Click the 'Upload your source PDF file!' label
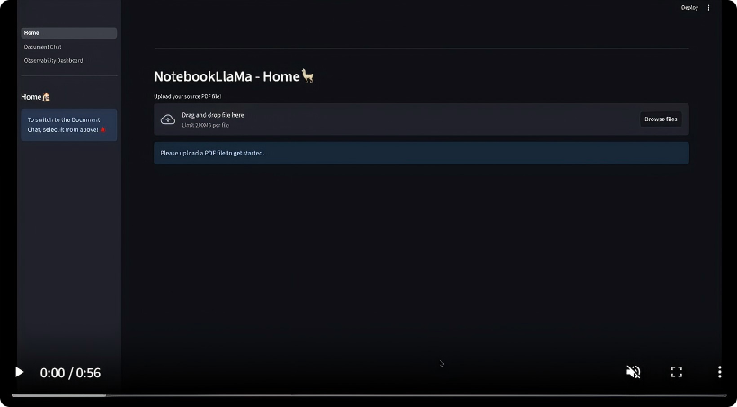The image size is (737, 407). tap(187, 96)
